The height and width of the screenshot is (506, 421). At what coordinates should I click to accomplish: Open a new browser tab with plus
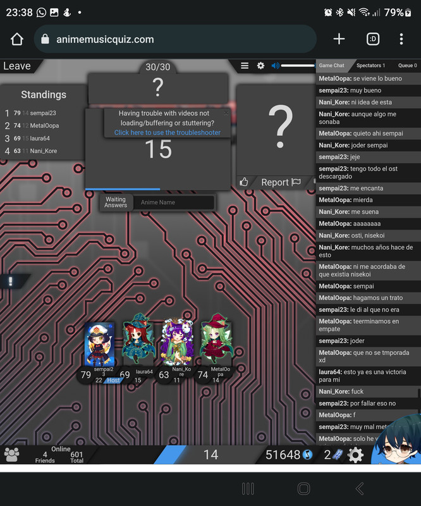(339, 39)
